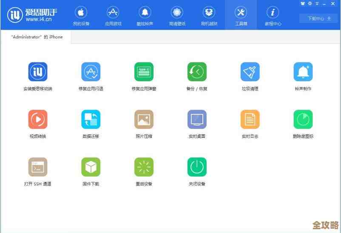Open the 安装爱思移动端 install tool

[x=38, y=72]
